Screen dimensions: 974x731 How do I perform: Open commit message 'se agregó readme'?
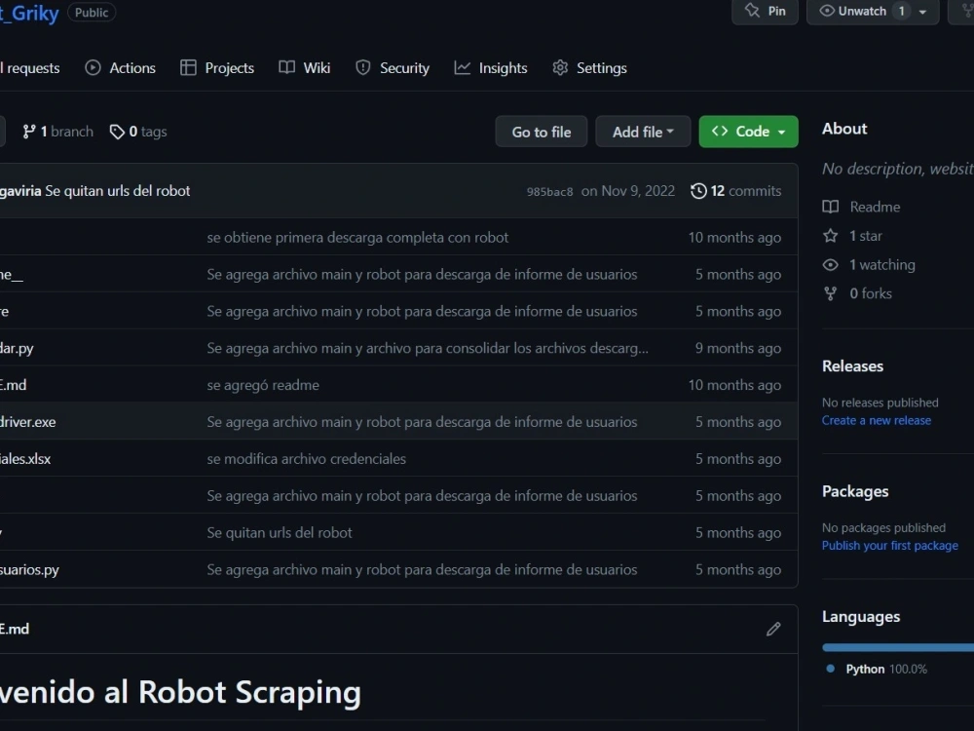[x=263, y=385]
